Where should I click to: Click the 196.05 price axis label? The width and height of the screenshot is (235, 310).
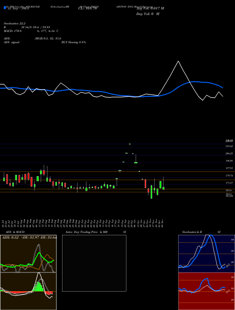click(x=229, y=161)
